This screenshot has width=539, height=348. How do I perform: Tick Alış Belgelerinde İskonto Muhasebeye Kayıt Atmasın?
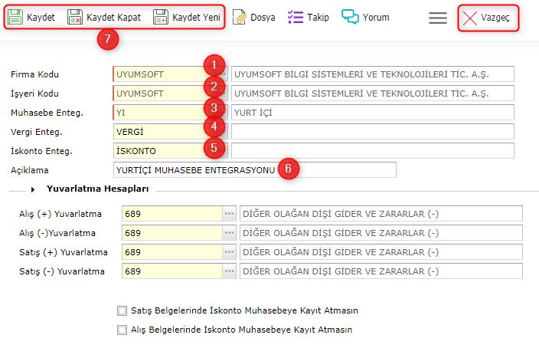[122, 330]
